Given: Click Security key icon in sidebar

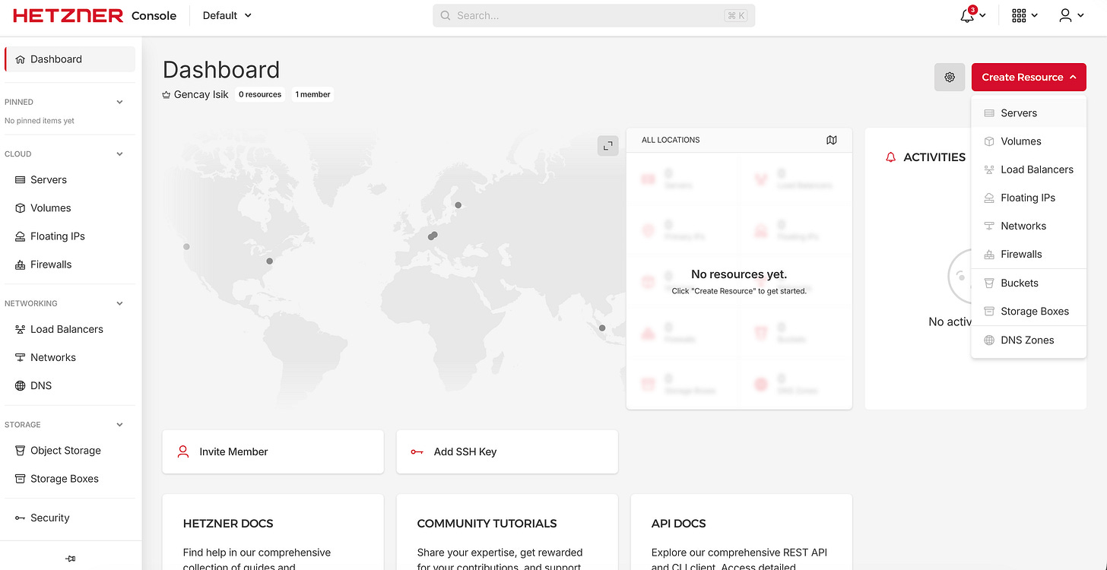Looking at the screenshot, I should pos(21,518).
